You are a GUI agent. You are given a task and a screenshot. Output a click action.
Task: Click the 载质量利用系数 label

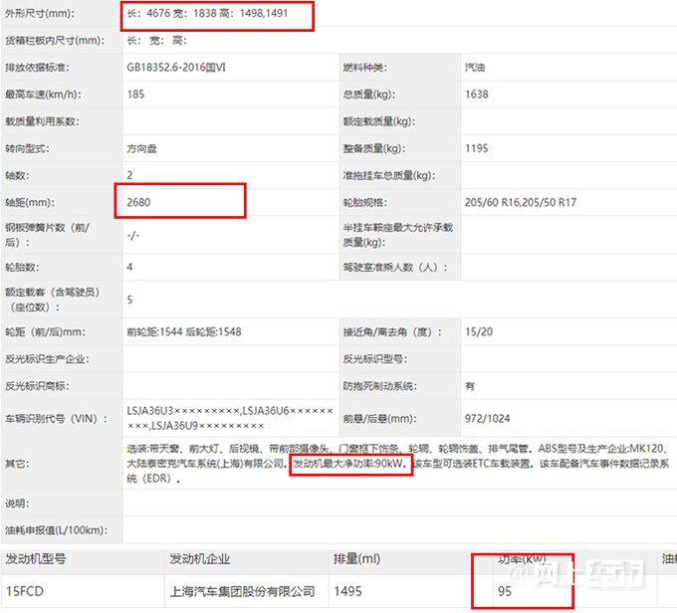42,121
